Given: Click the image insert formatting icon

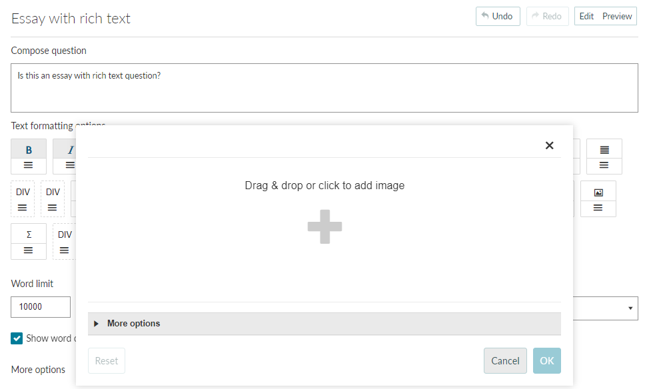Looking at the screenshot, I should point(598,193).
